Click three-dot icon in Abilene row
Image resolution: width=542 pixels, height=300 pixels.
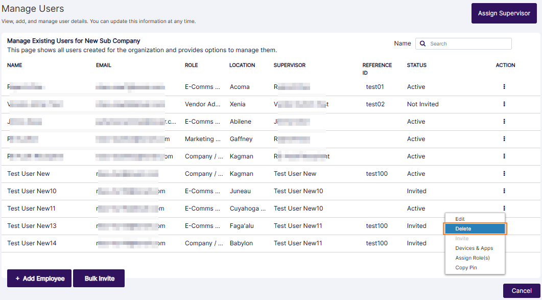504,122
